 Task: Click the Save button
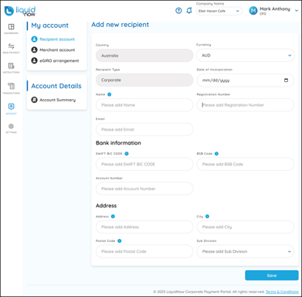click(x=272, y=275)
